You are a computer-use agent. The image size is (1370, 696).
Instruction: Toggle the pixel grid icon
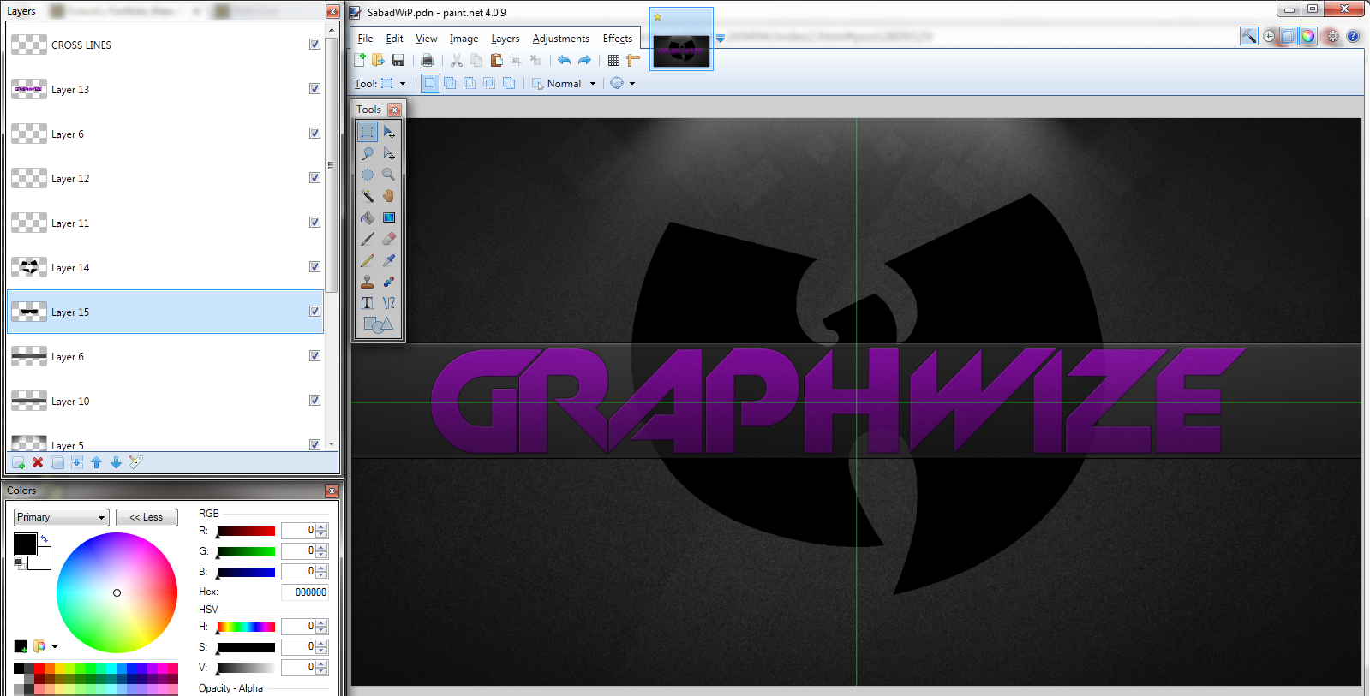pyautogui.click(x=613, y=60)
